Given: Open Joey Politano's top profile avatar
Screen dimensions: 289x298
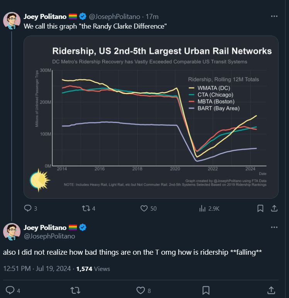Looking at the screenshot, I should click(x=12, y=20).
